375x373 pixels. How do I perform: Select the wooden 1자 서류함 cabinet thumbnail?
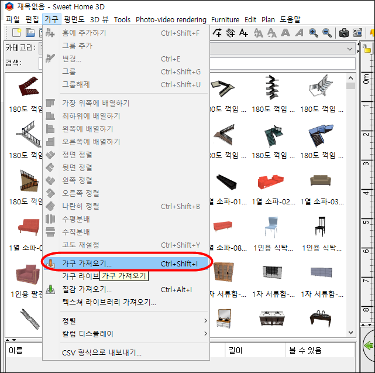click(223, 272)
